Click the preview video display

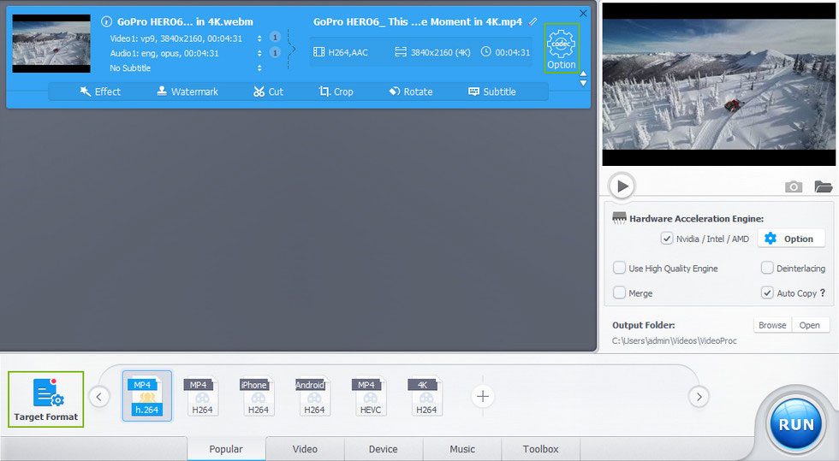(718, 85)
